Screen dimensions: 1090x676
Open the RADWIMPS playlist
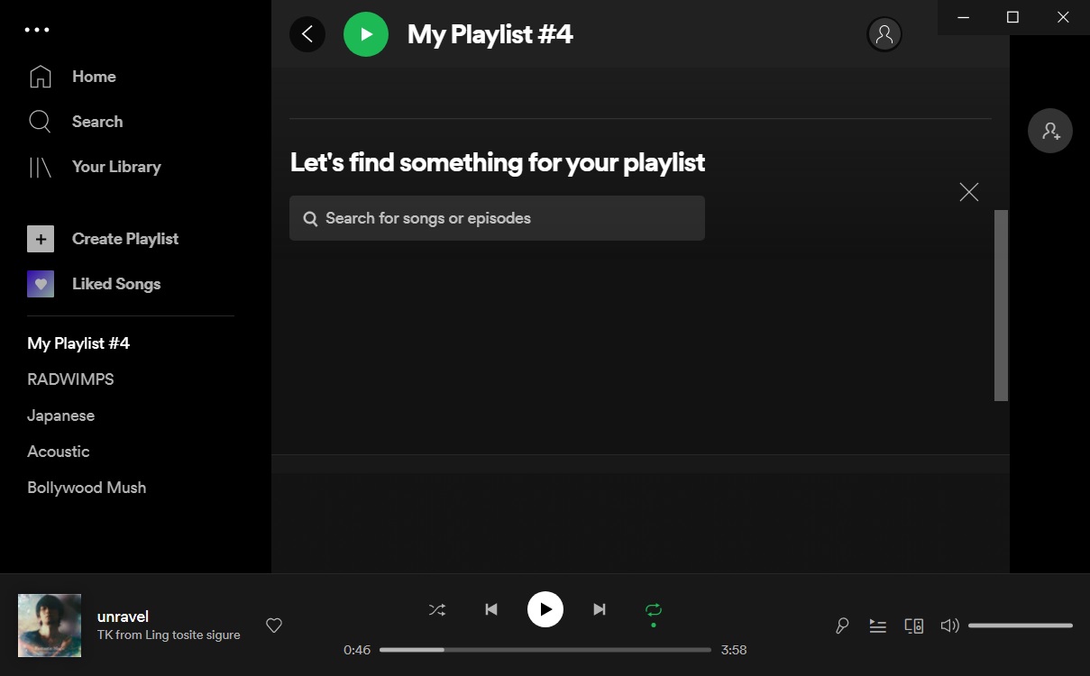[70, 379]
